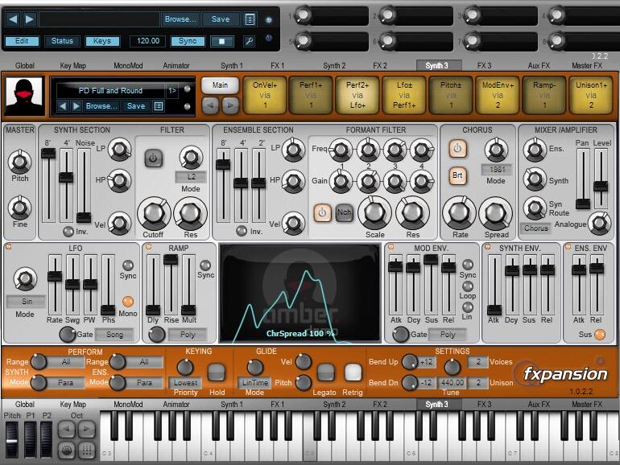620x465 pixels.
Task: Select the OnVel+ via 1 modulation slot
Action: tap(265, 95)
